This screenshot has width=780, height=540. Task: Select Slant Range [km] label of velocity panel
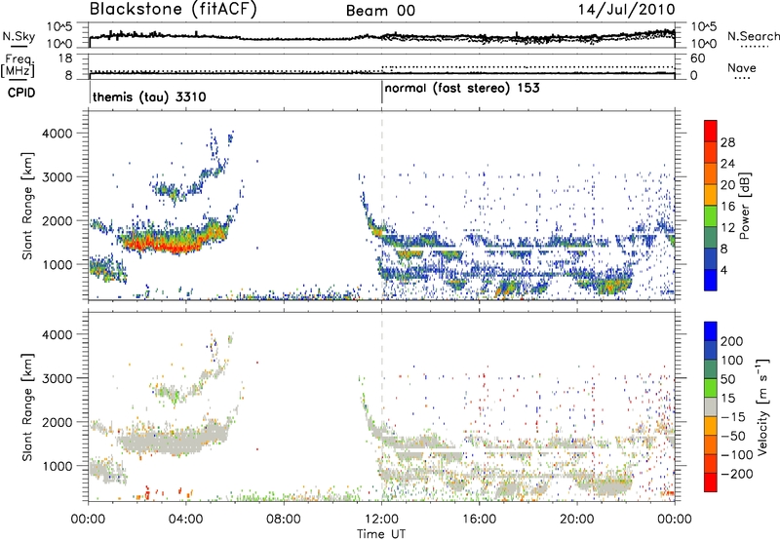[27, 406]
